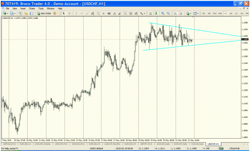
Task: Draw a vertical line tool
Action: pos(76,13)
